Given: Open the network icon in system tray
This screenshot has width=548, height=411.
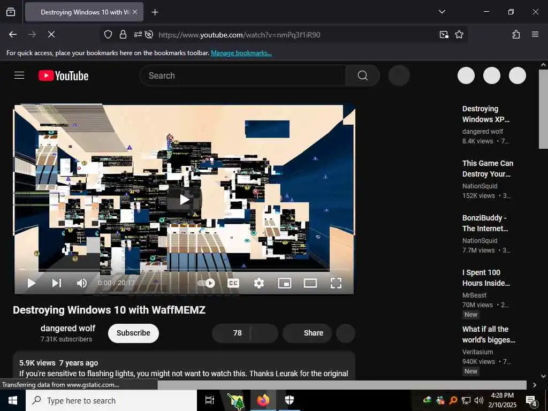Looking at the screenshot, I should [466, 400].
